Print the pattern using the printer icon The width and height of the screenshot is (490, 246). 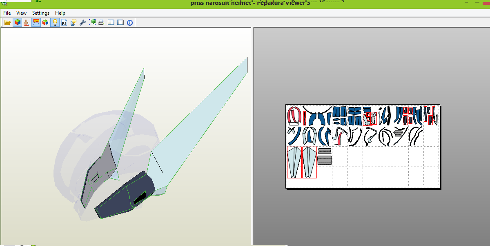tap(102, 23)
